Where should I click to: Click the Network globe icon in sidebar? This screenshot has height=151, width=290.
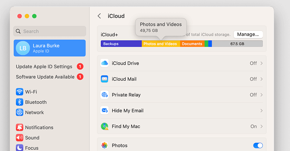tap(20, 112)
